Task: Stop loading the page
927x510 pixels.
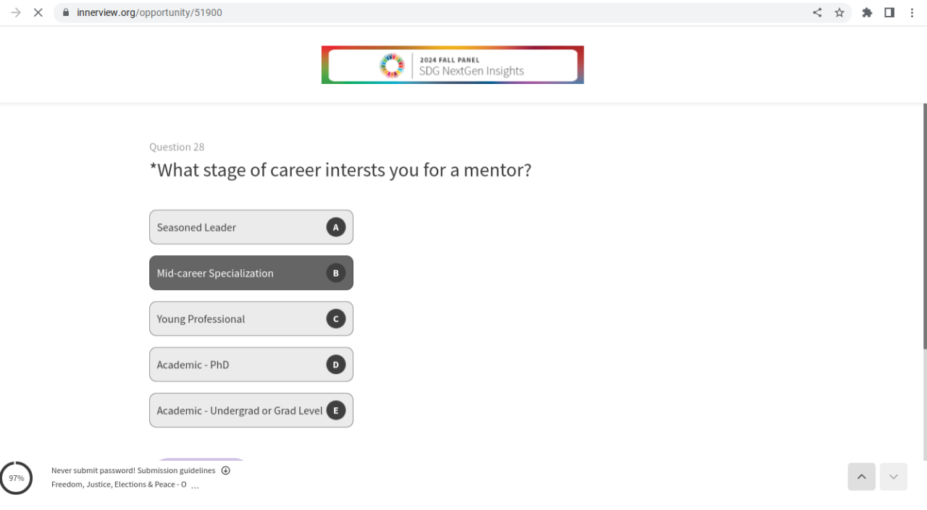Action: tap(38, 12)
